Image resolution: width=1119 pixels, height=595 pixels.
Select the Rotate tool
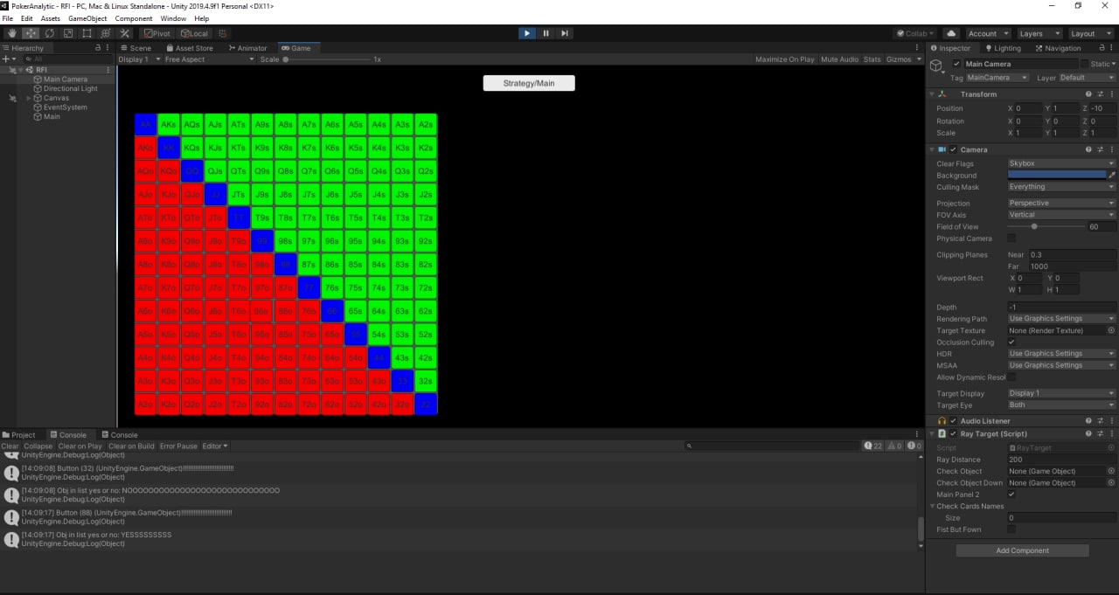pyautogui.click(x=49, y=33)
